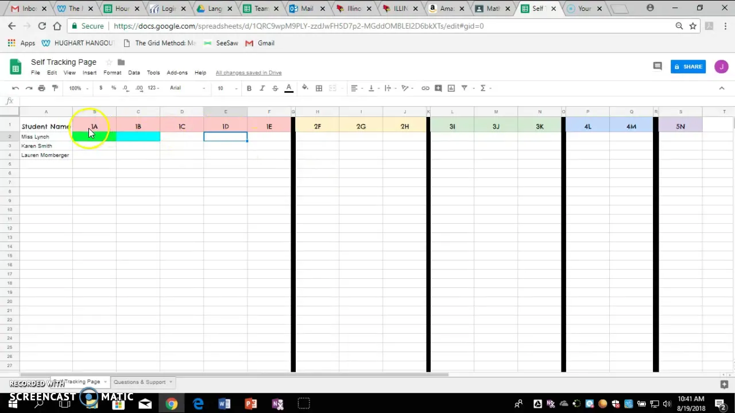Click the blue SHARE button
The image size is (735, 413).
tap(688, 67)
